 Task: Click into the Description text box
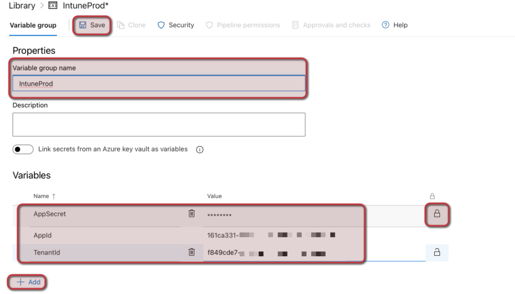click(x=159, y=124)
